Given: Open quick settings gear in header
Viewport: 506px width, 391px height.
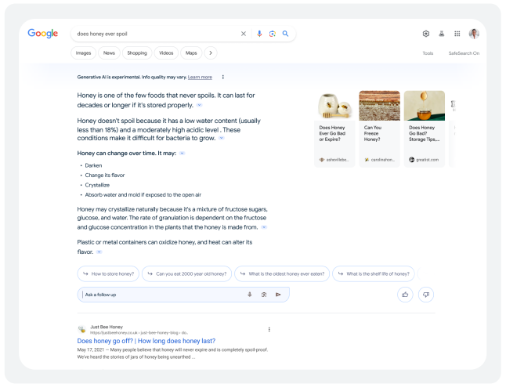Looking at the screenshot, I should [426, 34].
